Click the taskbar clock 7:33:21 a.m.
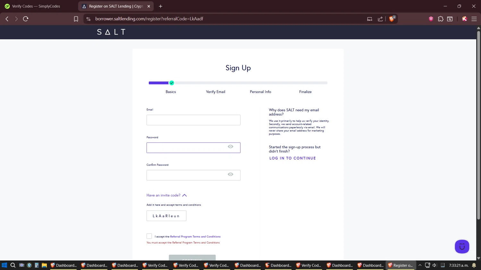The height and width of the screenshot is (270, 481). 459,265
